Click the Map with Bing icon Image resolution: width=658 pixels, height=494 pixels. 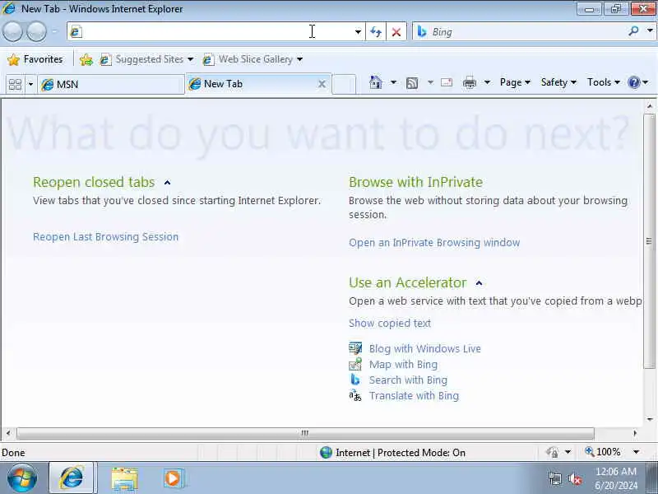click(x=355, y=364)
